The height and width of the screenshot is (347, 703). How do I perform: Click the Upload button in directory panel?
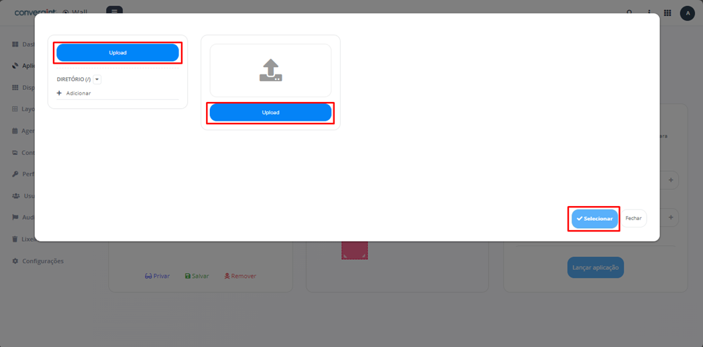pos(117,52)
